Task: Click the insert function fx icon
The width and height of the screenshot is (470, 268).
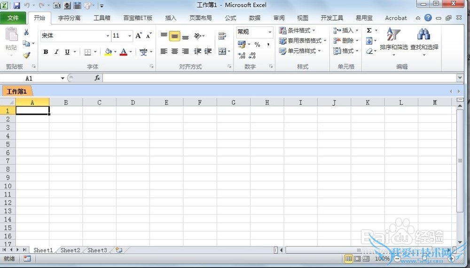Action: coord(97,78)
